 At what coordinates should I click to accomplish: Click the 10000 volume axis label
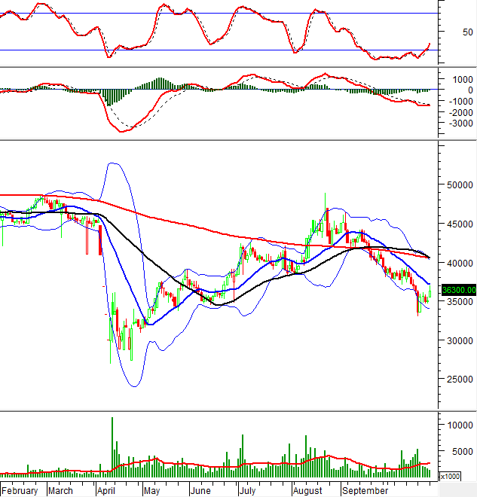457,425
